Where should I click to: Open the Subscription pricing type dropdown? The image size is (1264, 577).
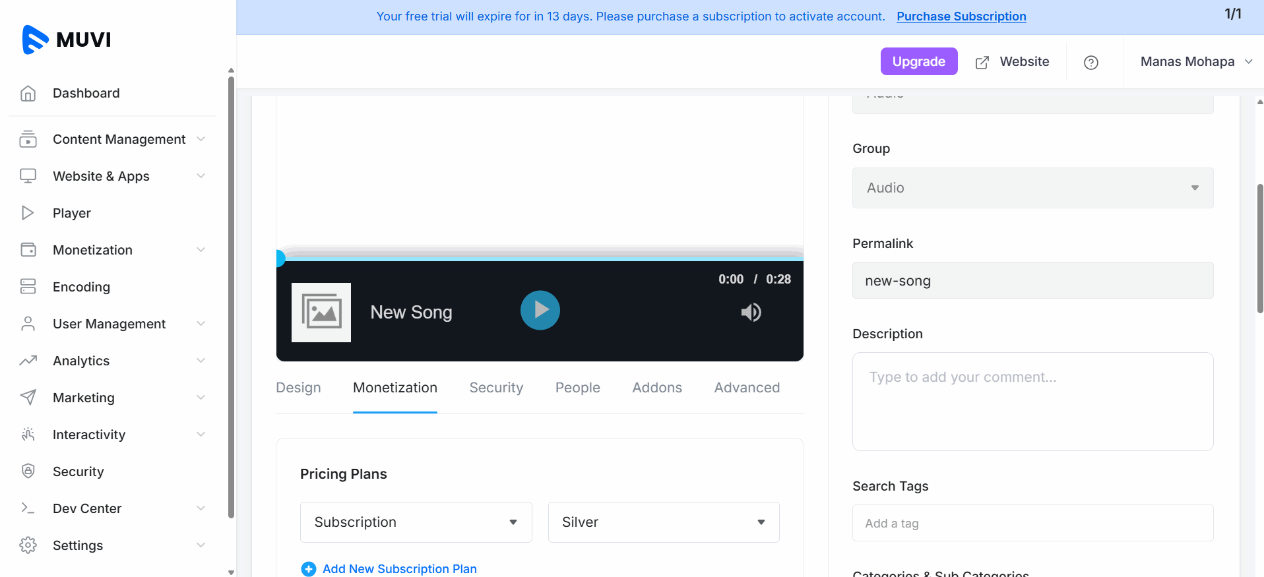(x=416, y=522)
